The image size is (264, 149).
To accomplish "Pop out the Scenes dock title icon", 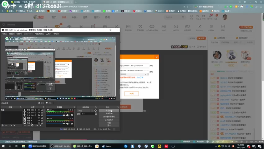I will pos(21,107).
